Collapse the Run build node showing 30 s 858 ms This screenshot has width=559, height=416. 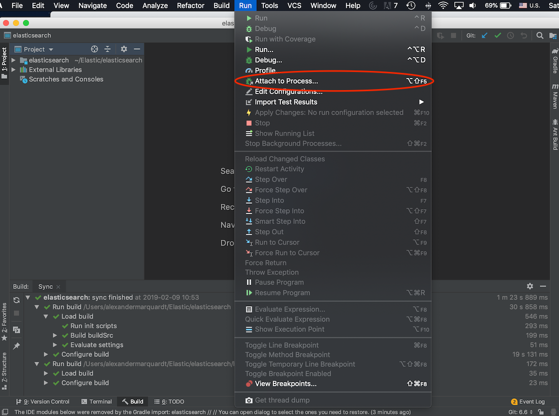(x=36, y=307)
